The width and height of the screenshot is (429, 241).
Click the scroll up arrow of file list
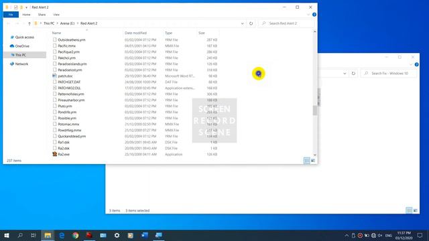click(314, 31)
